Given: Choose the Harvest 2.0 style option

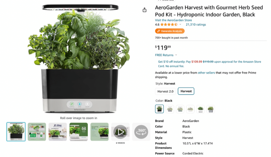Looking at the screenshot, I should (165, 91).
